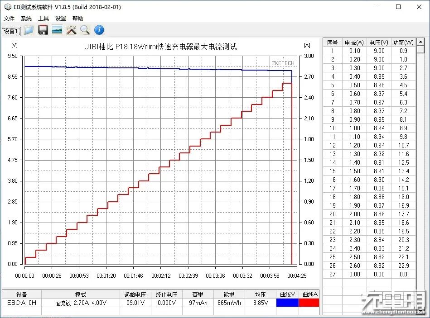Select the 设备1 device tab
The height and width of the screenshot is (318, 430).
tap(11, 31)
